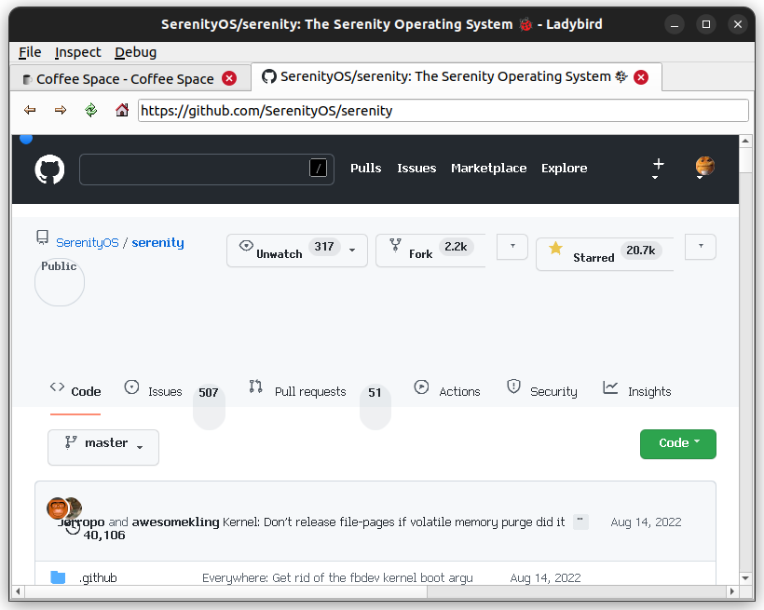
Task: Reload the page with the green refresh icon
Action: click(x=91, y=110)
